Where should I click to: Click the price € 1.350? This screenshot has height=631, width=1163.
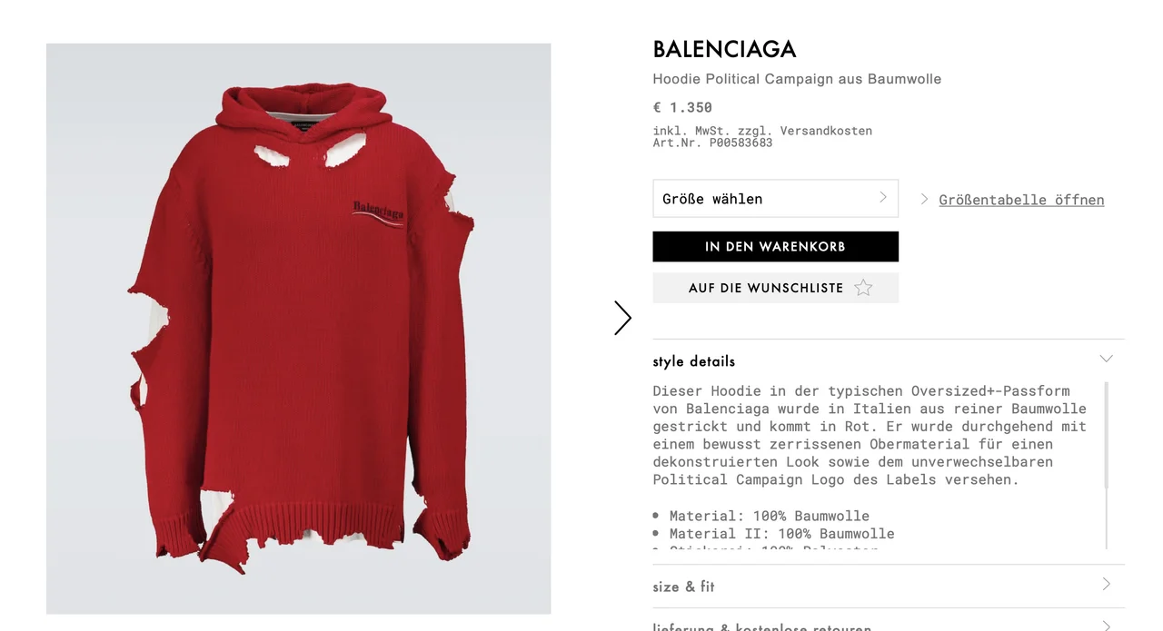pos(682,107)
